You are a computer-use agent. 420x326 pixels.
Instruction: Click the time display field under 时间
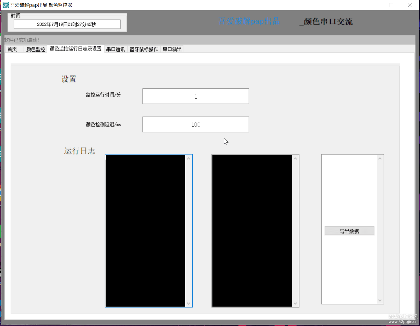(67, 24)
